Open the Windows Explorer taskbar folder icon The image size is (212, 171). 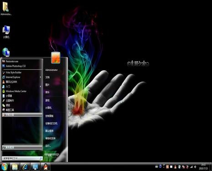[15, 167]
